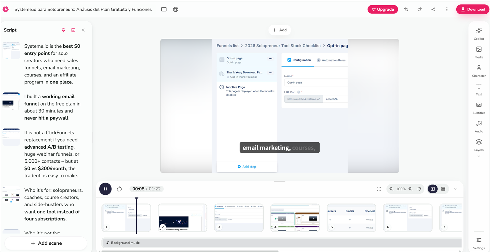Replay the scene from start

pyautogui.click(x=119, y=189)
